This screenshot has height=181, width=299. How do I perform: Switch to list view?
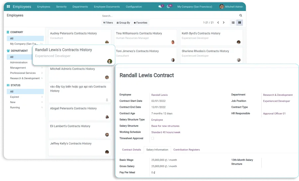(x=233, y=23)
